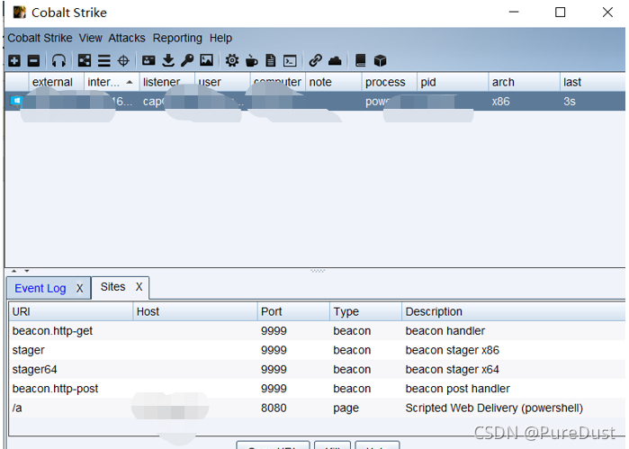Open the help book icon
Screen dimensions: 629x449
(x=360, y=60)
